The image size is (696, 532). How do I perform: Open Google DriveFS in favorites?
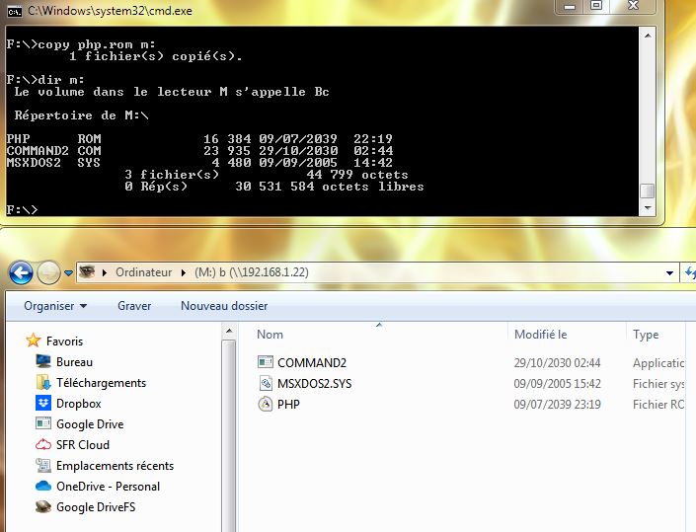(96, 507)
